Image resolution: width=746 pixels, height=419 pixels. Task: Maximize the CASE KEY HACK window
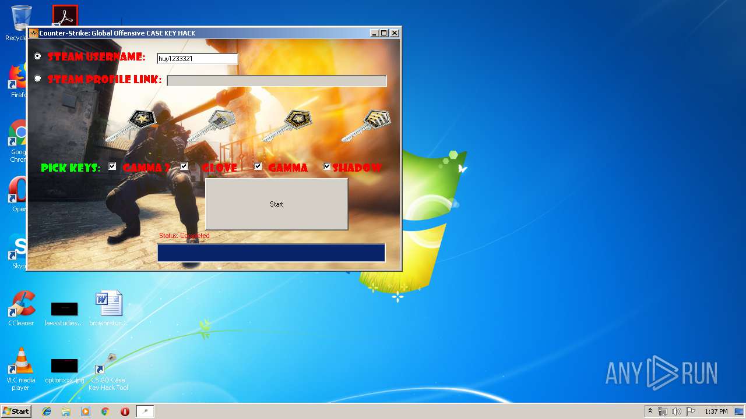pyautogui.click(x=384, y=33)
